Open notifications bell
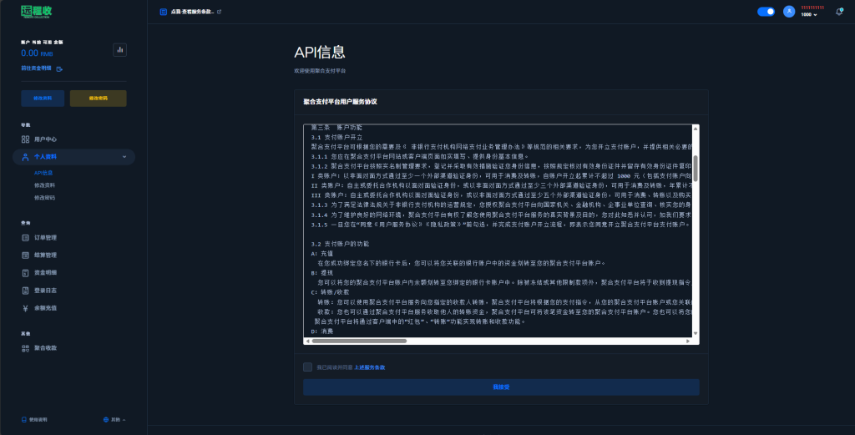855x435 pixels. [839, 12]
